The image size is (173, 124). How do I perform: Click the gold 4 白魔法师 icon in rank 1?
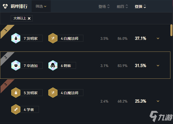pos(53,38)
